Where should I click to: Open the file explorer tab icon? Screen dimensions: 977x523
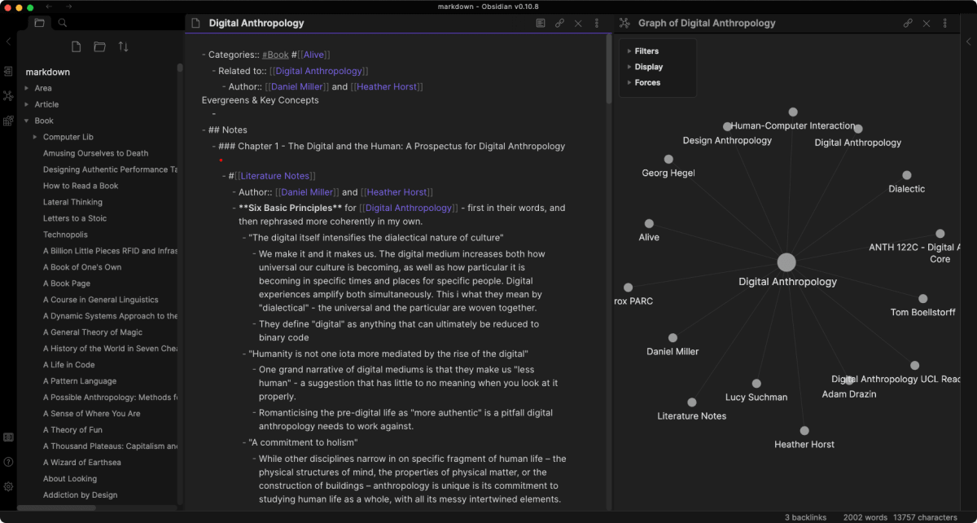point(39,23)
